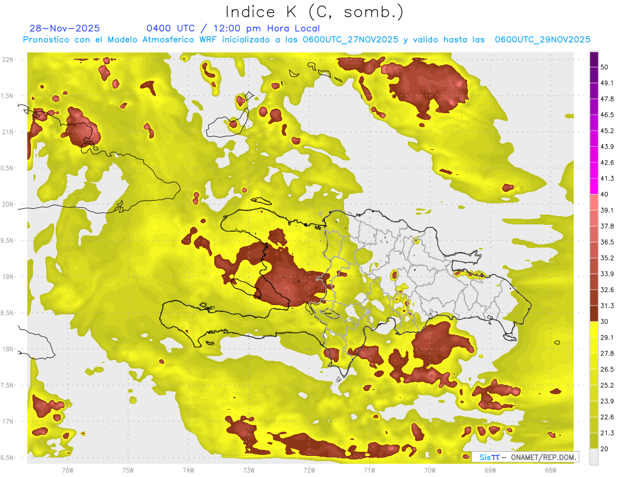Click the longitude label '75W'

click(128, 470)
